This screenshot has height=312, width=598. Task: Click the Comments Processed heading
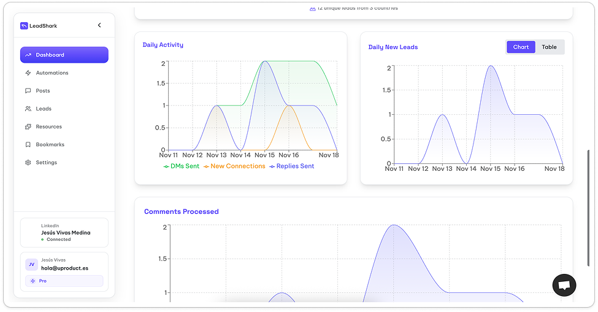point(182,211)
